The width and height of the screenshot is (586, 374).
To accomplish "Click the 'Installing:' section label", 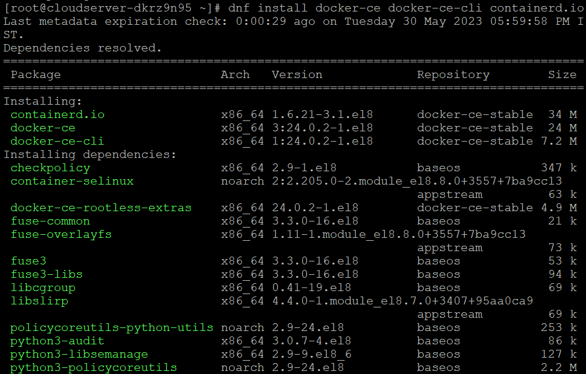I will [x=43, y=101].
